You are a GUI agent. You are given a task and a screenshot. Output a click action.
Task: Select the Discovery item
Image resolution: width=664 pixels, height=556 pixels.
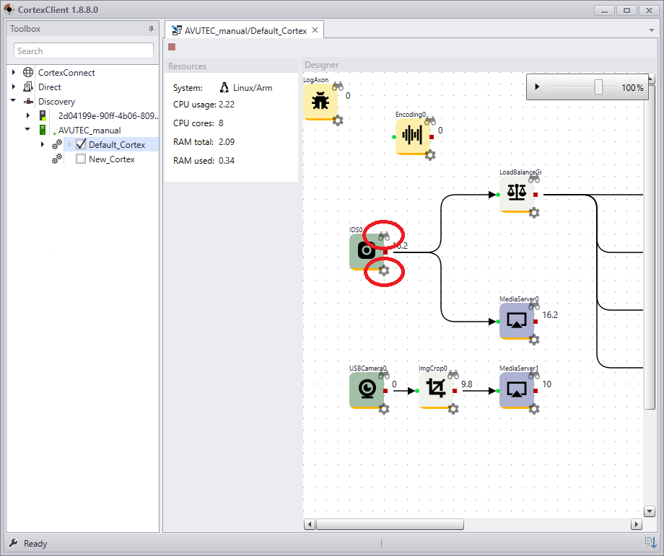pos(56,102)
